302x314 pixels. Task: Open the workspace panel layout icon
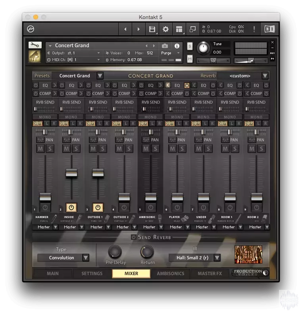pyautogui.click(x=179, y=29)
